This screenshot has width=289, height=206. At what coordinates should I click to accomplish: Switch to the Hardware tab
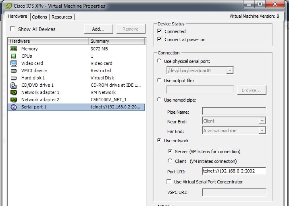18,16
